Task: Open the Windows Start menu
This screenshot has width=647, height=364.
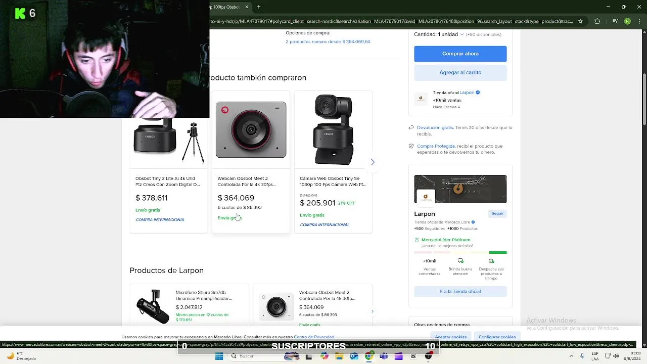Action: coord(219,356)
